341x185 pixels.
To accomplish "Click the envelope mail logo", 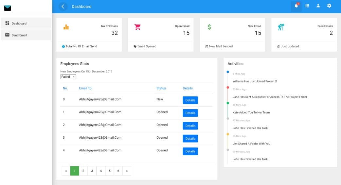I will click(8, 8).
